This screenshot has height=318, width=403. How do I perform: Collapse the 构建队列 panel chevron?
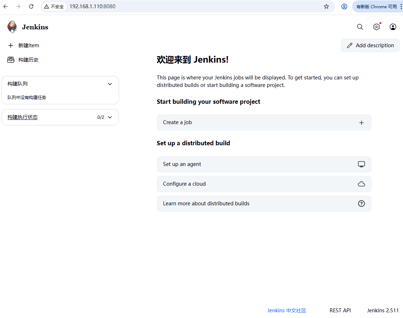[x=110, y=84]
